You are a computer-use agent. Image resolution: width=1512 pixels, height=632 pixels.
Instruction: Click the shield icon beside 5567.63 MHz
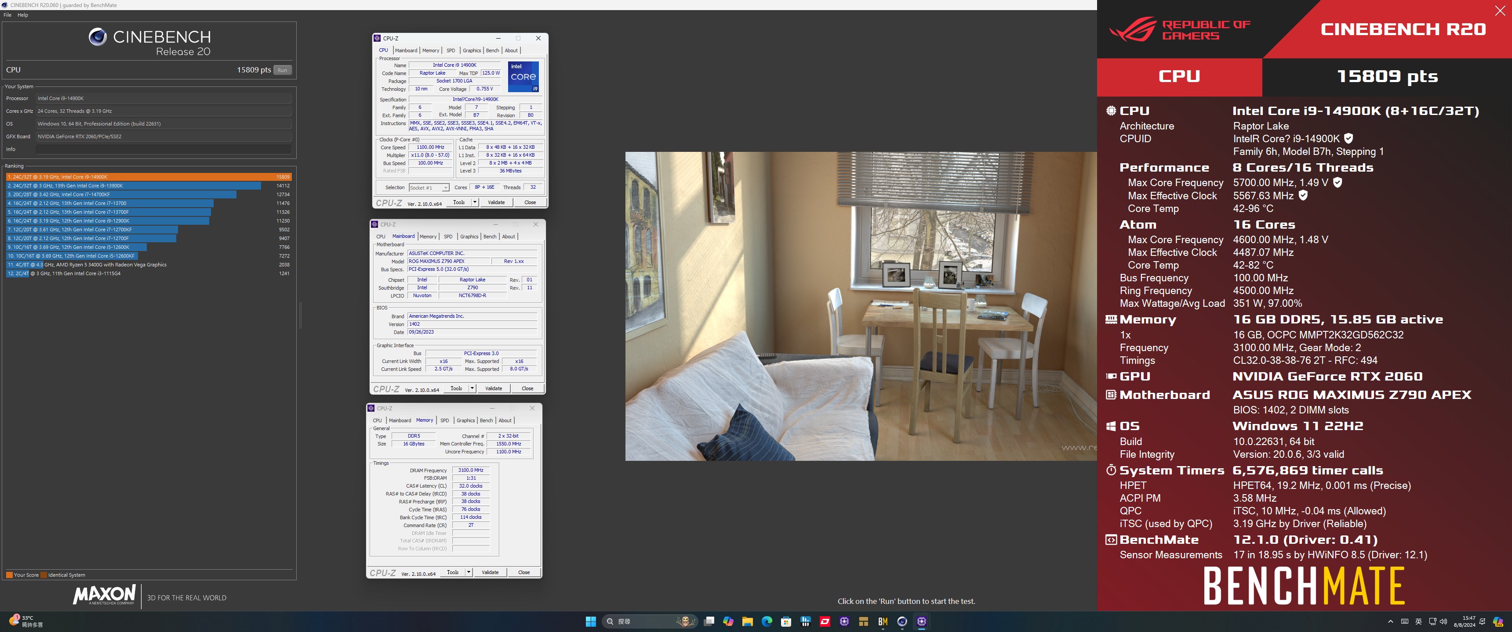click(x=1303, y=195)
